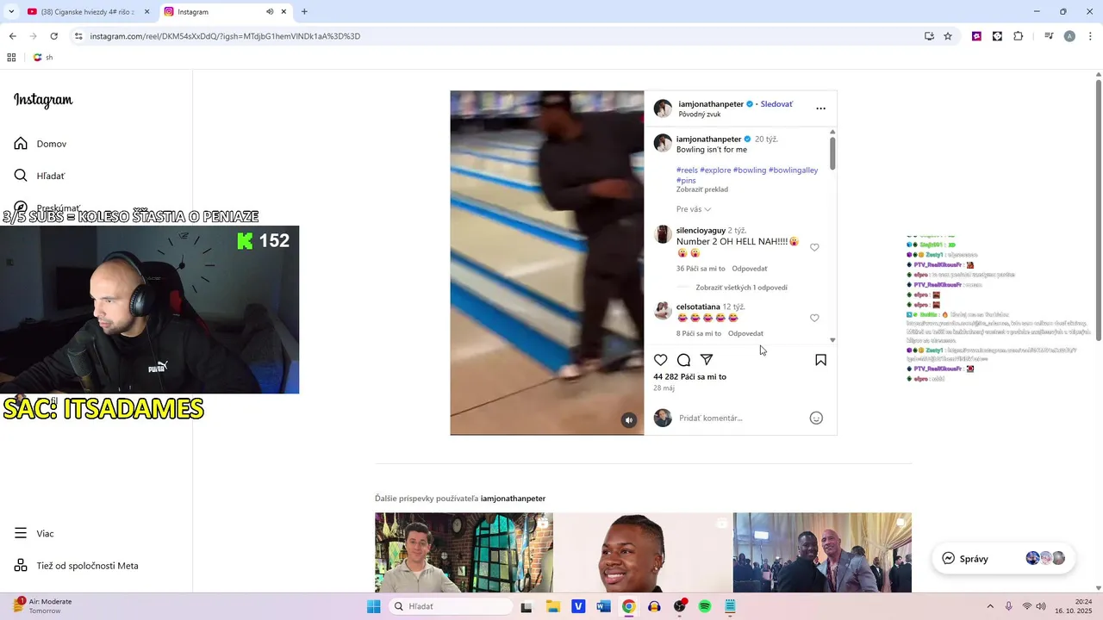Show hidden tray icons chevron
The height and width of the screenshot is (620, 1103).
coord(990,606)
